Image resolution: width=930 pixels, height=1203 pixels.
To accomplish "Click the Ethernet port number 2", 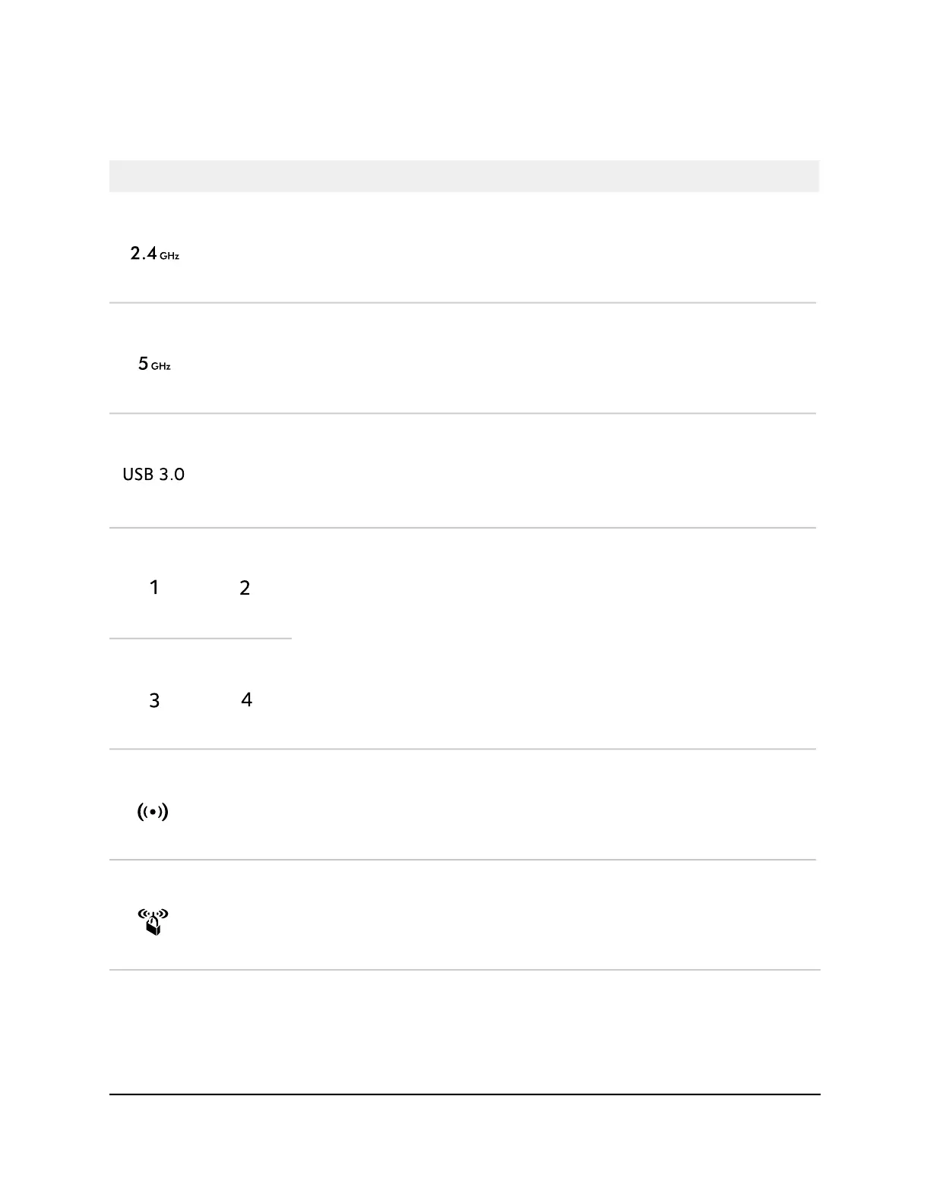I will (x=245, y=588).
